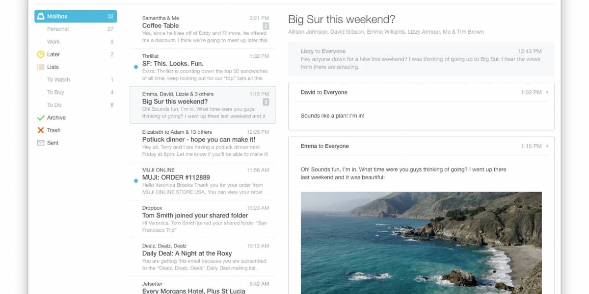
Task: Open the To Do list
Action: point(76,105)
